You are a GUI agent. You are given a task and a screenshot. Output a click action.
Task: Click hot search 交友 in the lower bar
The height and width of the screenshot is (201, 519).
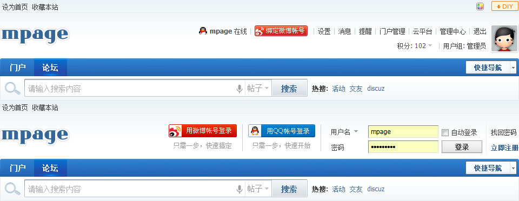click(356, 189)
